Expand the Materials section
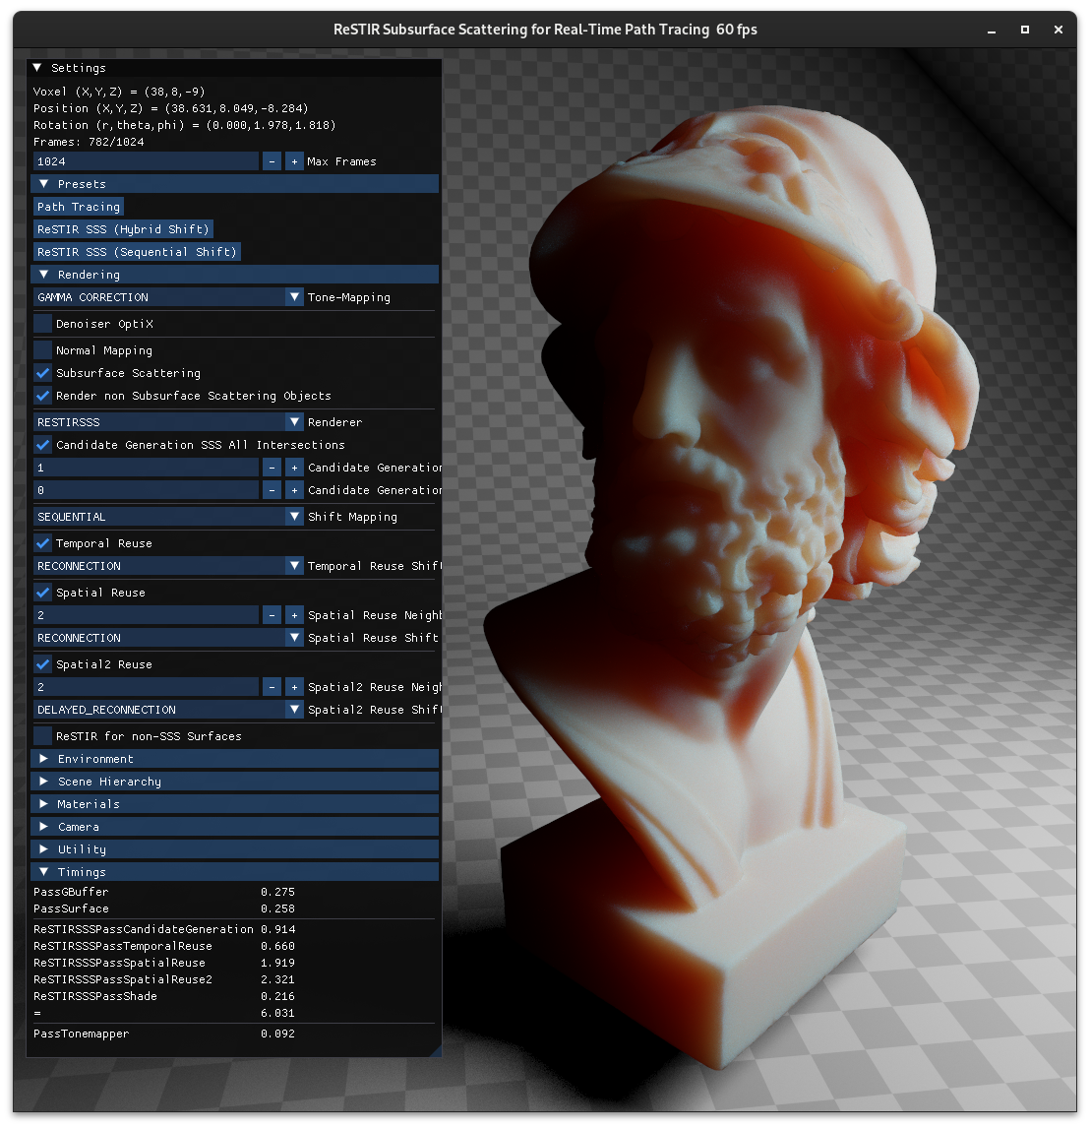 pos(234,804)
